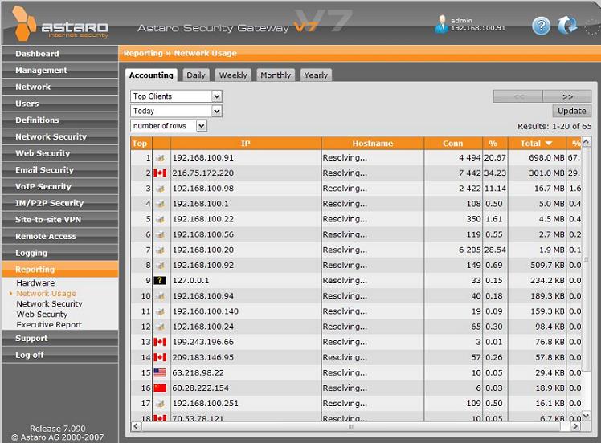Switch to the Monthly tab
601x443 pixels.
(276, 75)
